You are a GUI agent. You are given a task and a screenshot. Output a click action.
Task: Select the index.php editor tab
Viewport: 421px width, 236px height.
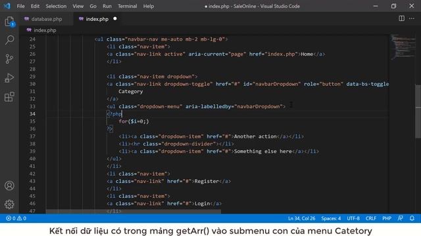pos(97,19)
